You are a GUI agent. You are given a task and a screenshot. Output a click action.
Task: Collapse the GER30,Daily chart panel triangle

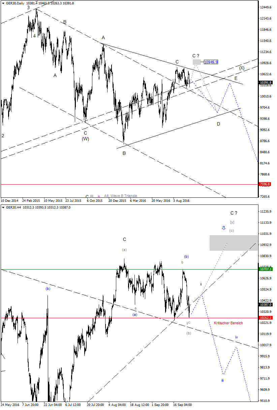(3, 3)
